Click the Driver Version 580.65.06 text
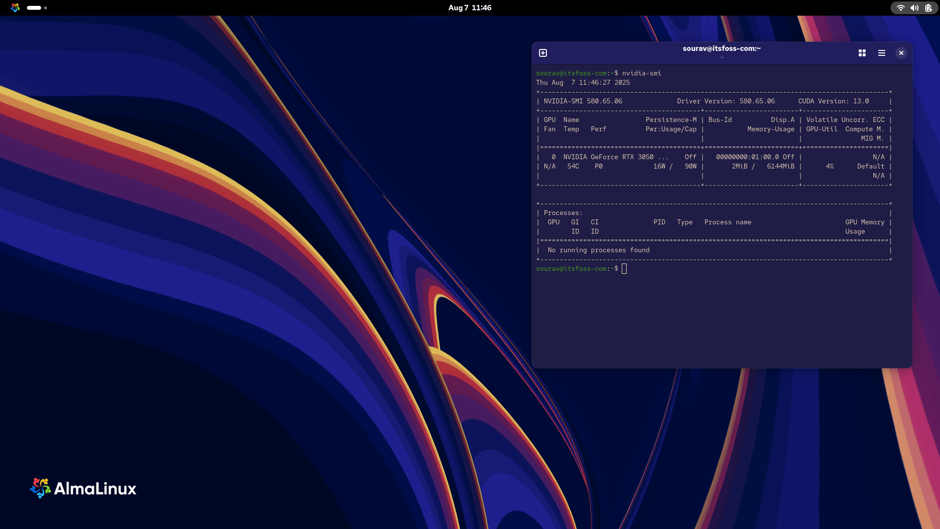The height and width of the screenshot is (529, 940). (725, 101)
